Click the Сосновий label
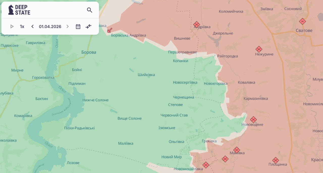 [293, 9]
